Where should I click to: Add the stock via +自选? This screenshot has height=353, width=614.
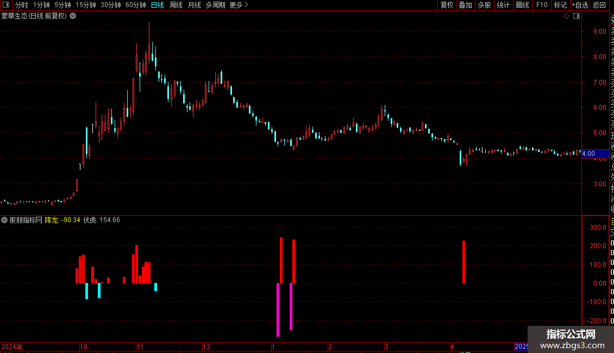580,5
